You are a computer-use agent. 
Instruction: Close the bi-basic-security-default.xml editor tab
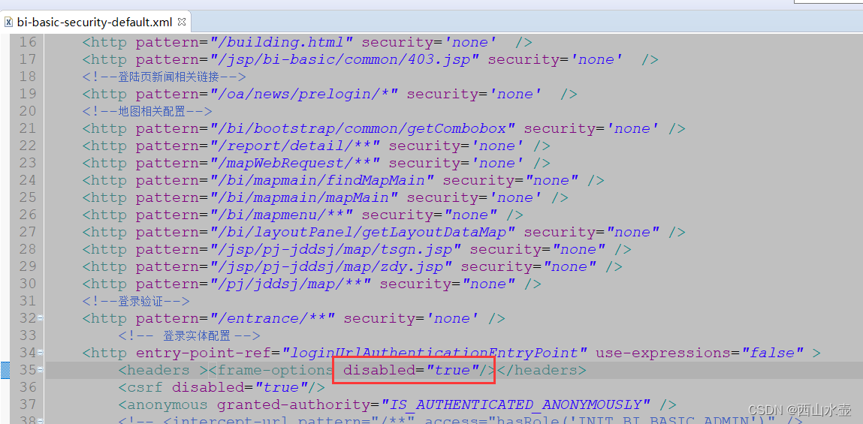(183, 23)
